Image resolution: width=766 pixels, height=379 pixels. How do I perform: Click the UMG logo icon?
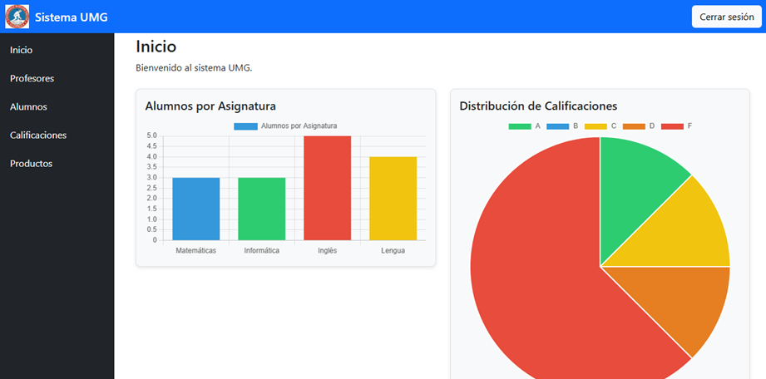(17, 17)
